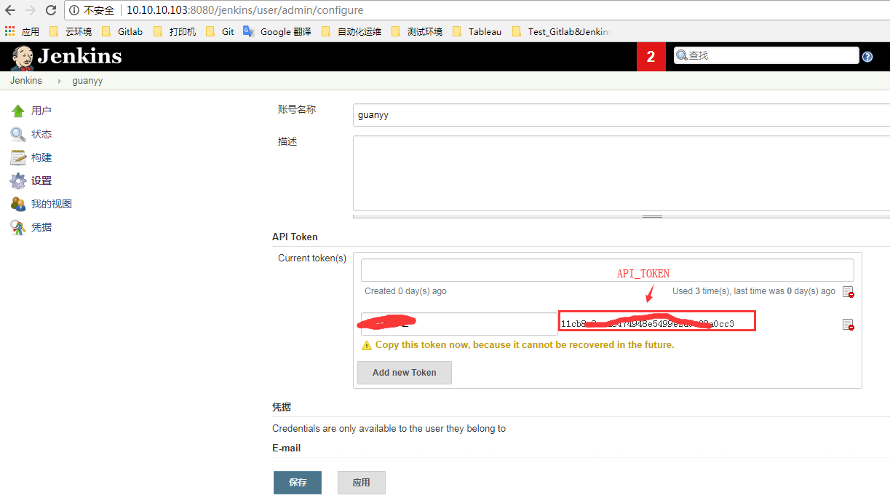Grab the description box resize handle
Viewport: 890px width, 498px height.
[652, 216]
